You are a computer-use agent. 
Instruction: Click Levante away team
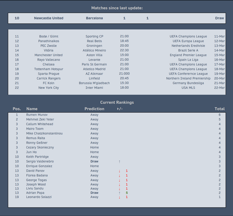pyautogui.click(x=94, y=60)
